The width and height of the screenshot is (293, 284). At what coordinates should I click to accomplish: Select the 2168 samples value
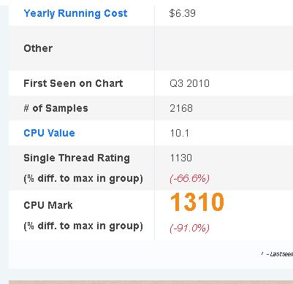[x=181, y=108]
